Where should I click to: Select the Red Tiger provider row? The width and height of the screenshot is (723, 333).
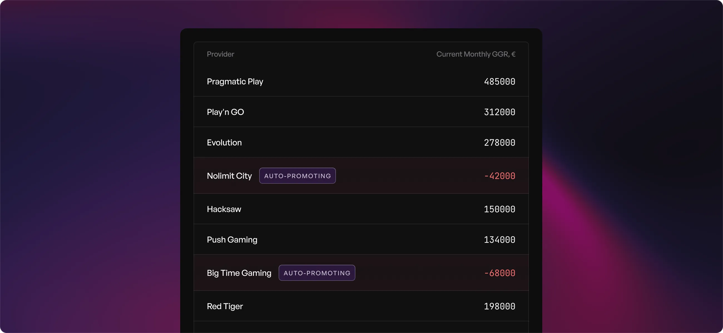(x=361, y=306)
